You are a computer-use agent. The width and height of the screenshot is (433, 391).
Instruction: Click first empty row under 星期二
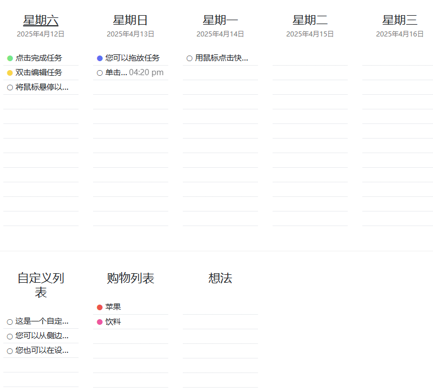coord(310,58)
